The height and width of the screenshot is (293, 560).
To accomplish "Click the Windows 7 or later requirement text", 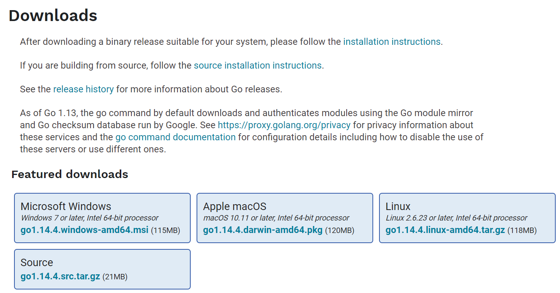I will [90, 218].
